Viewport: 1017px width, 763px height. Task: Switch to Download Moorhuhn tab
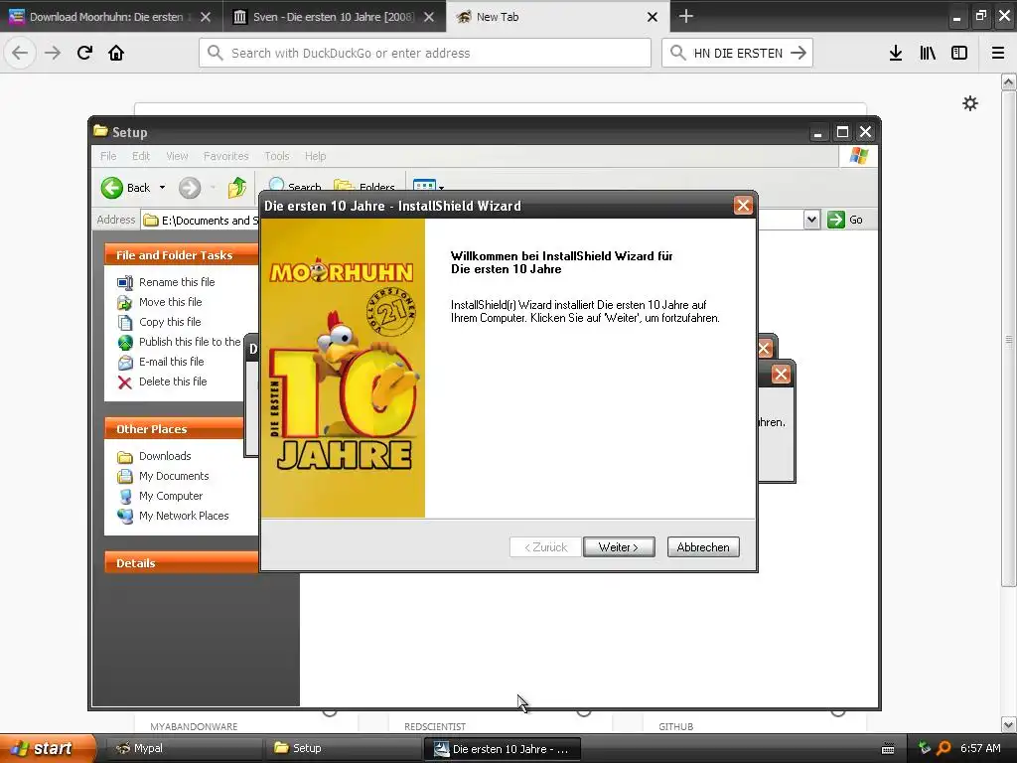[107, 17]
